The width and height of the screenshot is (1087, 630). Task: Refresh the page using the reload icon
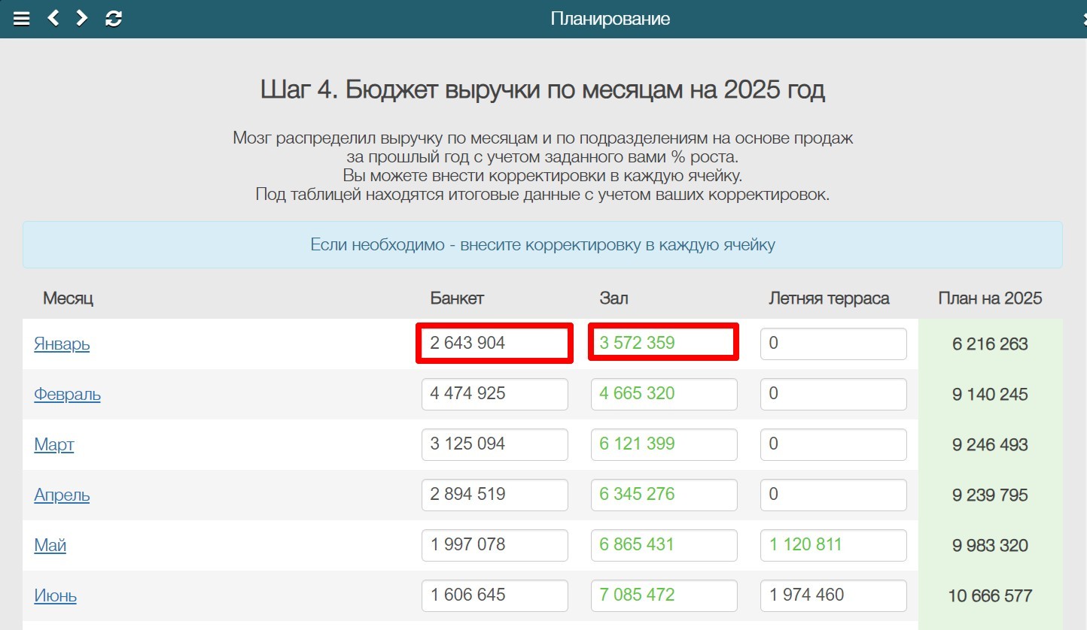tap(111, 18)
